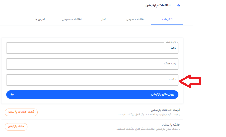Click into the وب هوک input field
This screenshot has width=226, height=137.
[92, 64]
